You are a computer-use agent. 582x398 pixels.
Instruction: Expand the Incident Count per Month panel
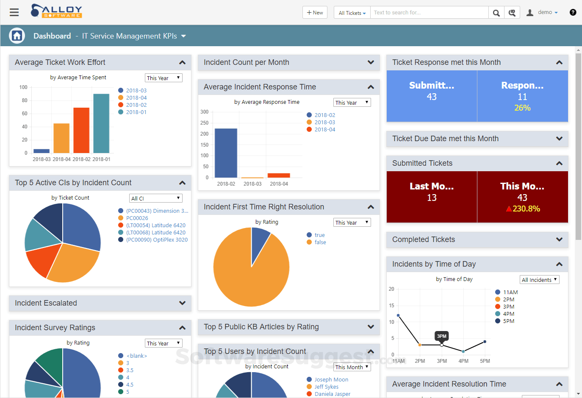click(x=371, y=62)
